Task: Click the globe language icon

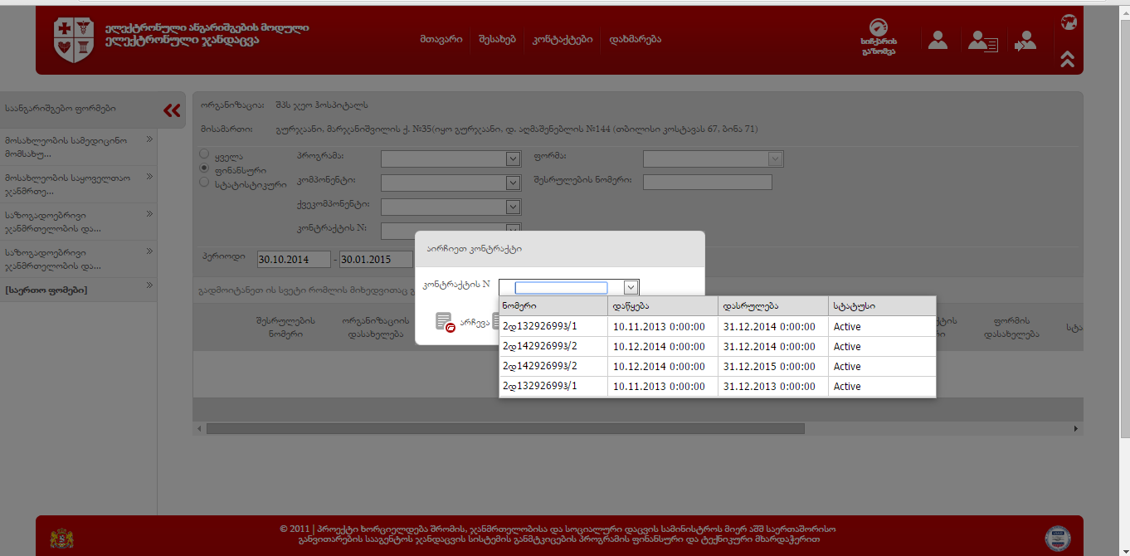Action: [1069, 22]
